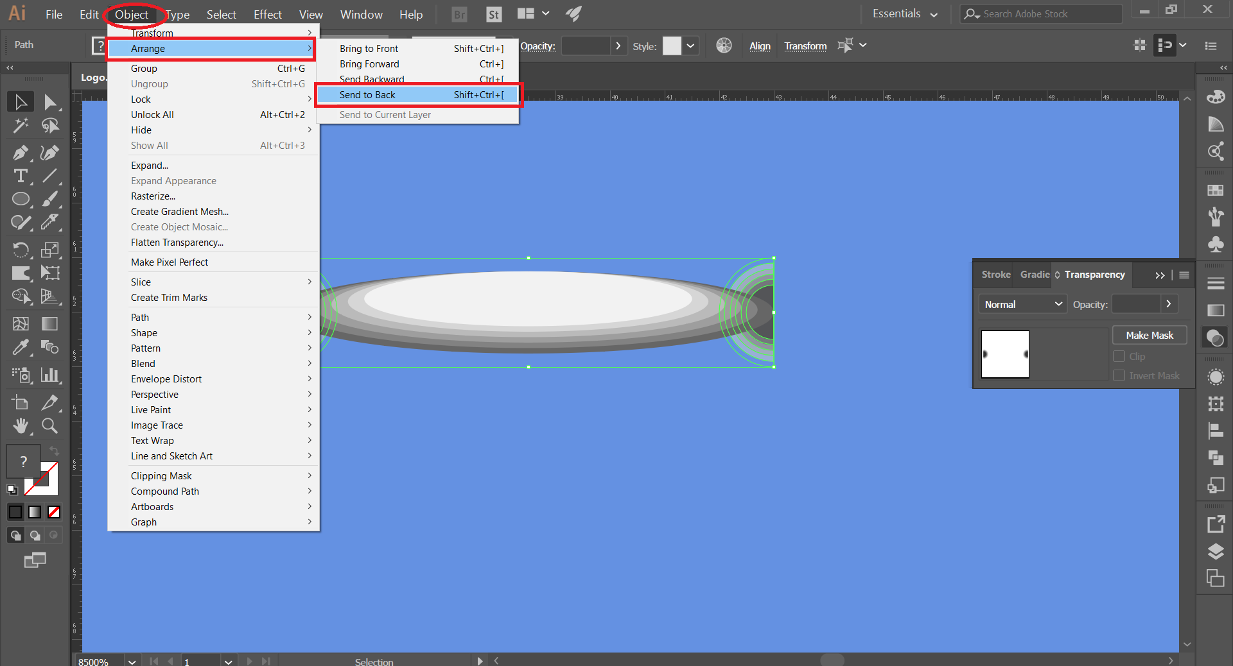Screen dimensions: 1233x666
Task: Open the arrange documents dropdown
Action: [534, 13]
